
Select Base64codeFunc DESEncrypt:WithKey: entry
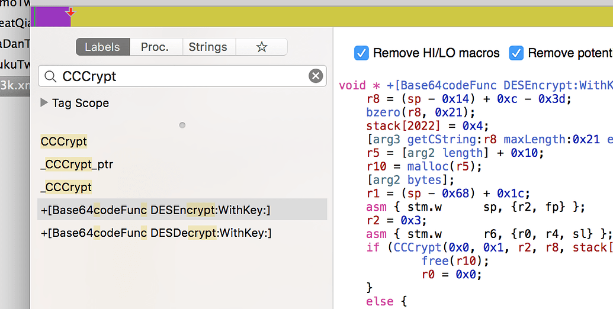coord(156,210)
